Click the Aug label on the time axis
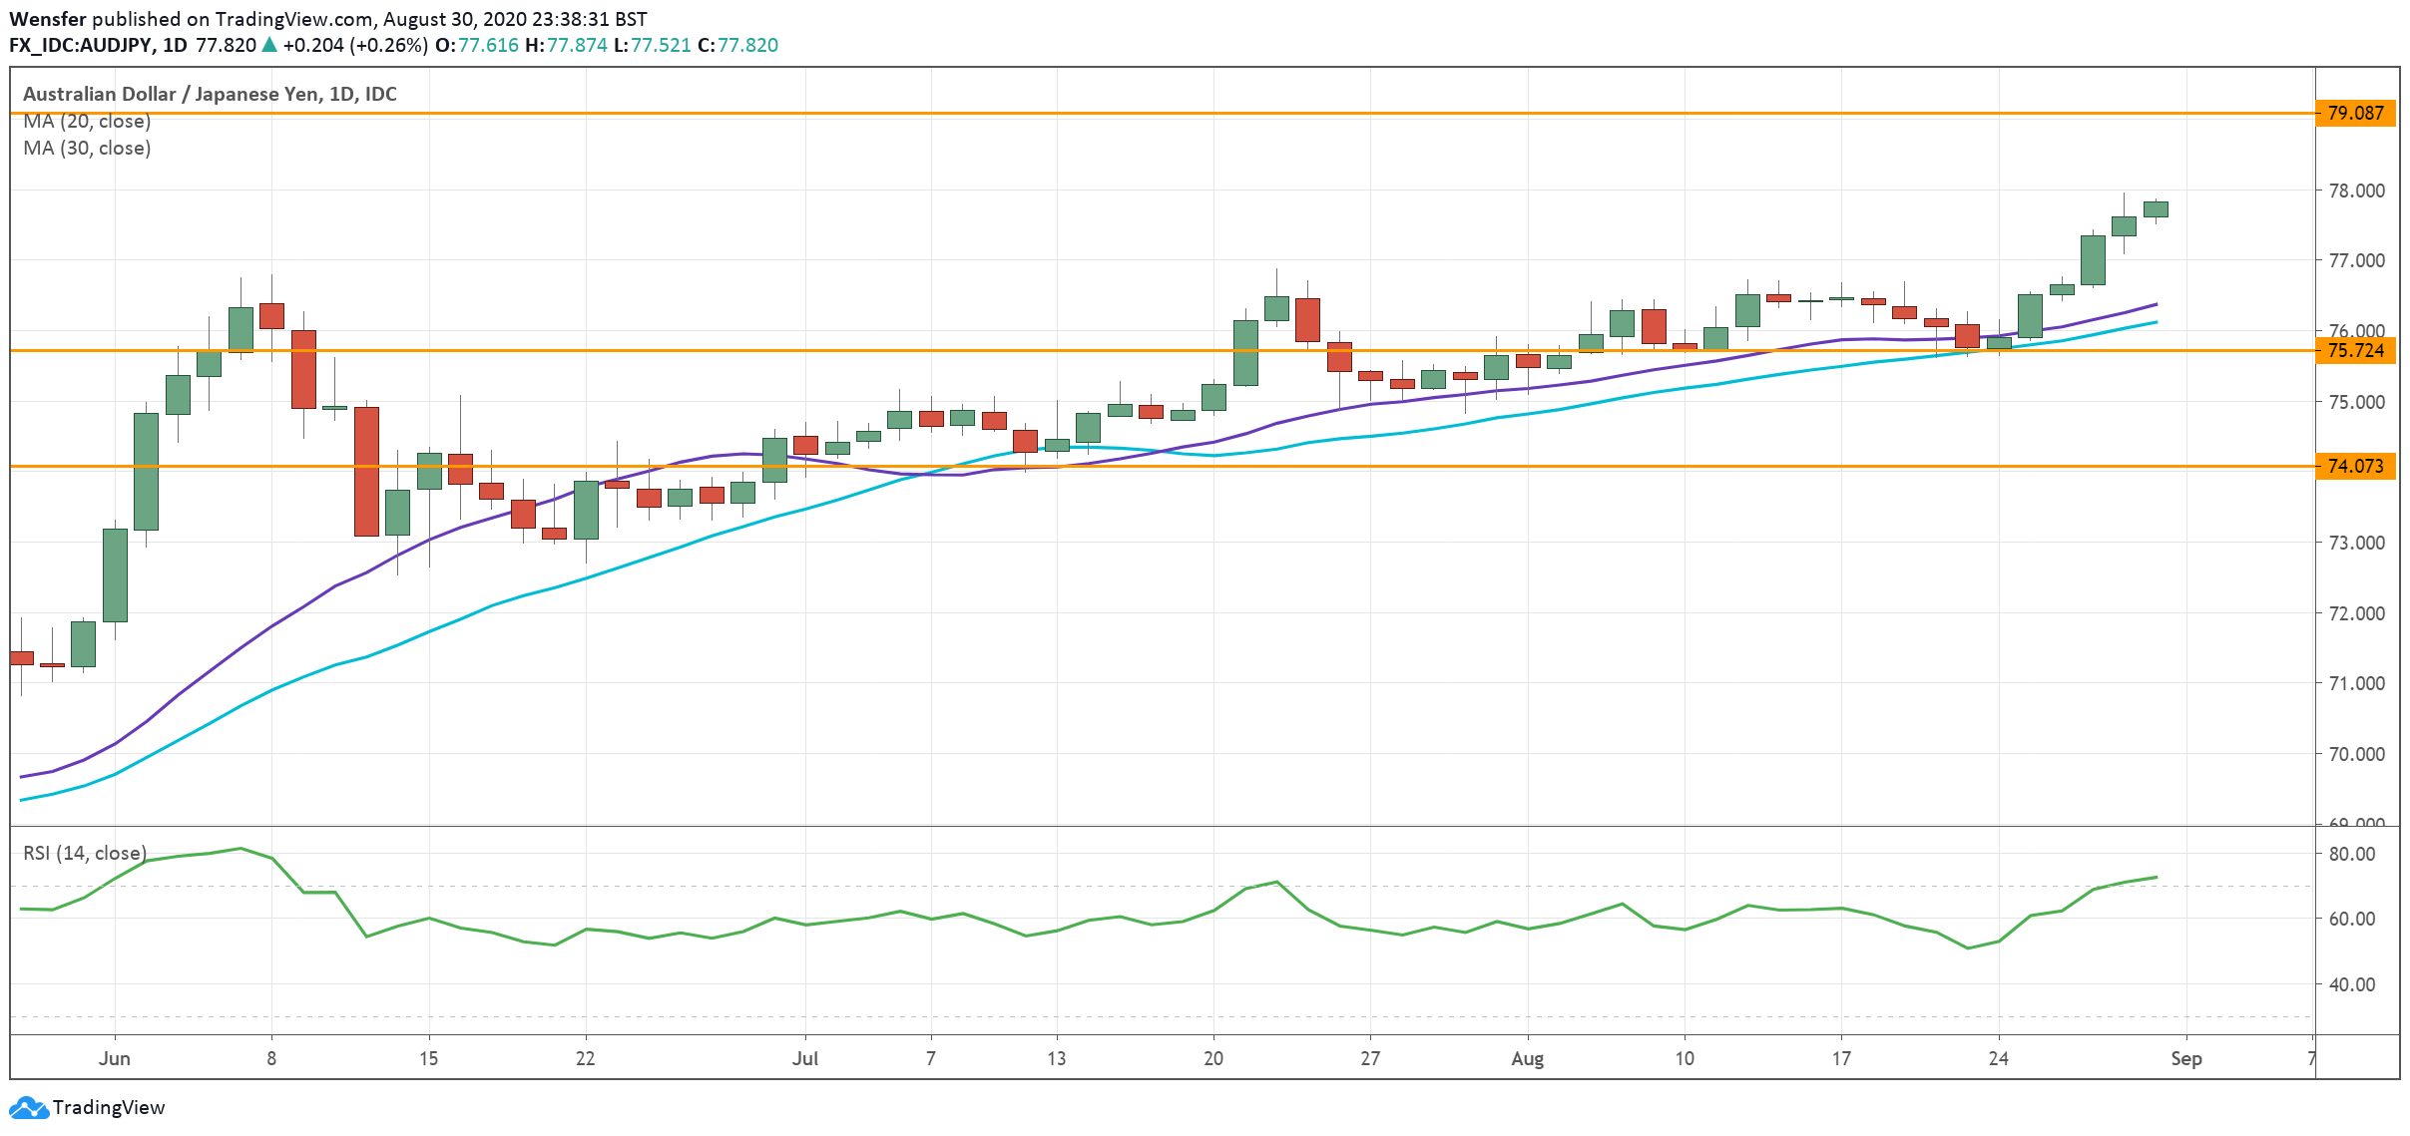Screen dimensions: 2410x1136 1527,1058
